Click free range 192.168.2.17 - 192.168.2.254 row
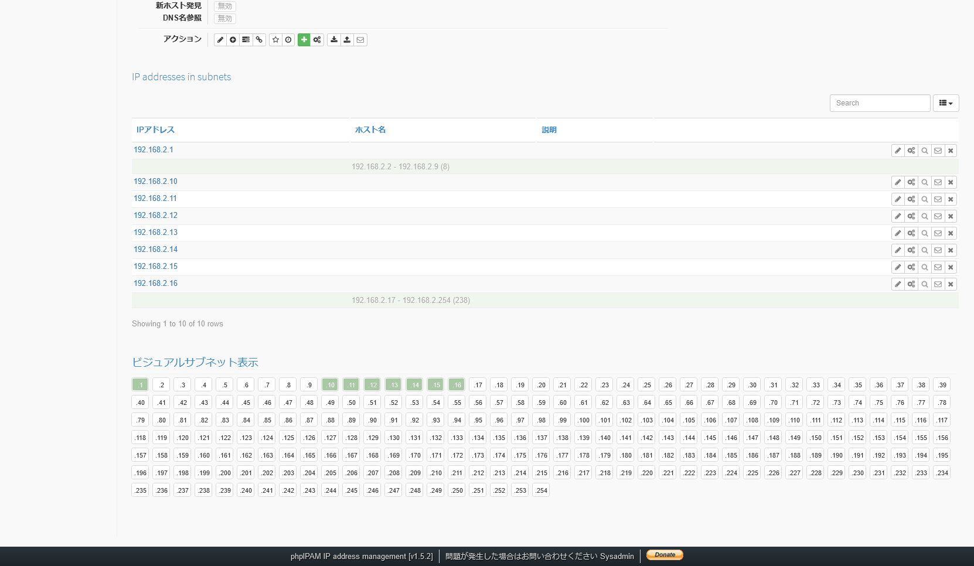This screenshot has width=974, height=566. (x=545, y=300)
